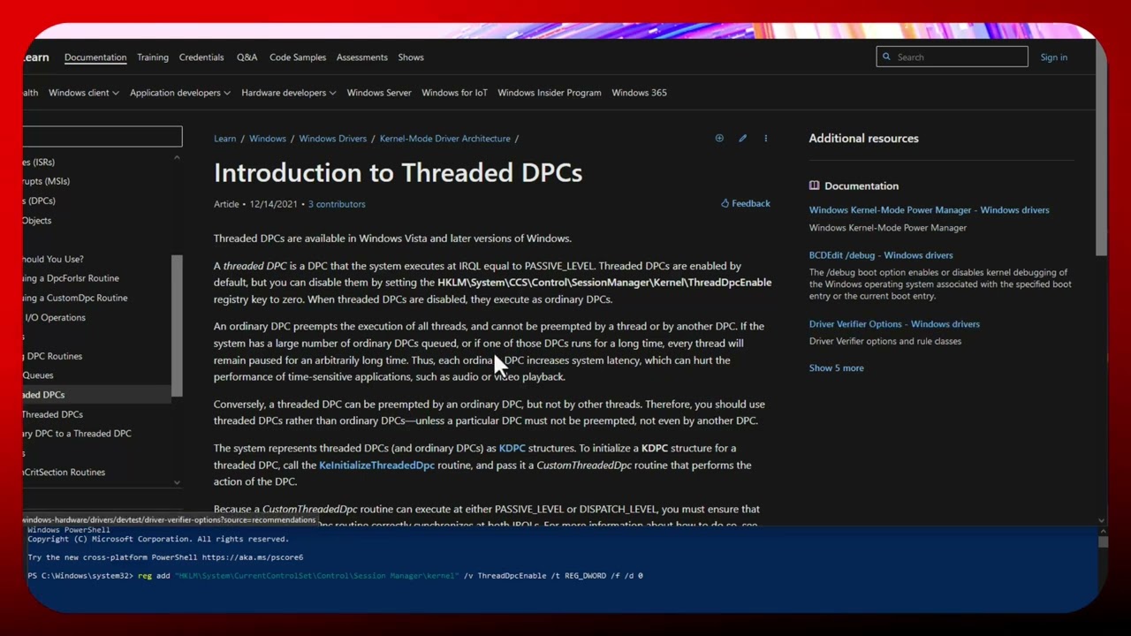Click sidebar scroll up arrow
Image resolution: width=1131 pixels, height=636 pixels.
(177, 158)
